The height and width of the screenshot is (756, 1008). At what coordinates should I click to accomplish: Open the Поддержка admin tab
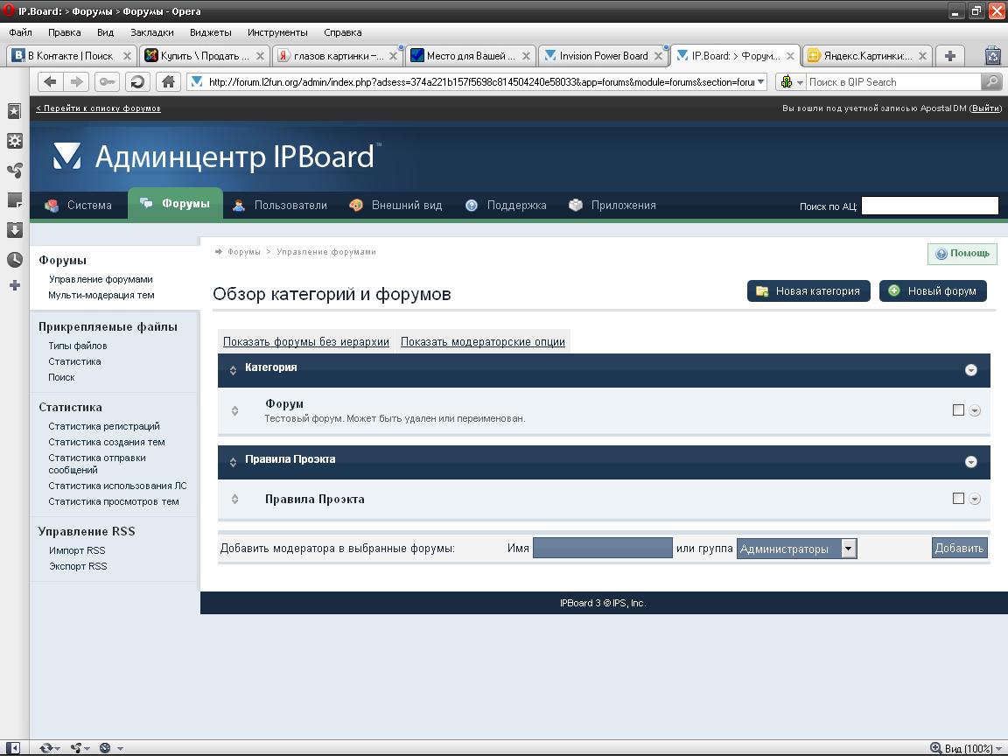pos(506,205)
